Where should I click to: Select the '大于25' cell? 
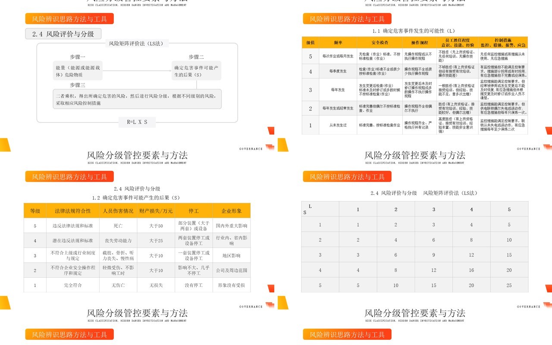156,241
